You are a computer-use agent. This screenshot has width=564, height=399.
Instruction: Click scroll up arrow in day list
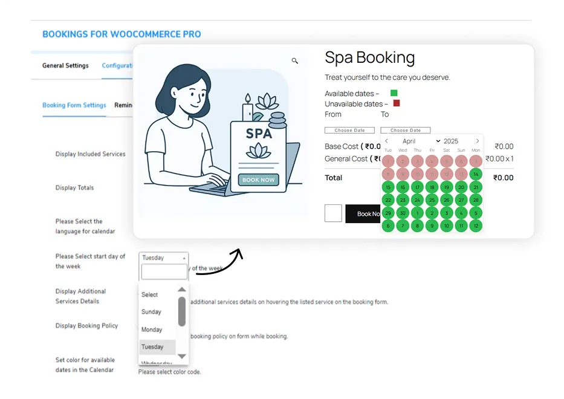coord(182,290)
